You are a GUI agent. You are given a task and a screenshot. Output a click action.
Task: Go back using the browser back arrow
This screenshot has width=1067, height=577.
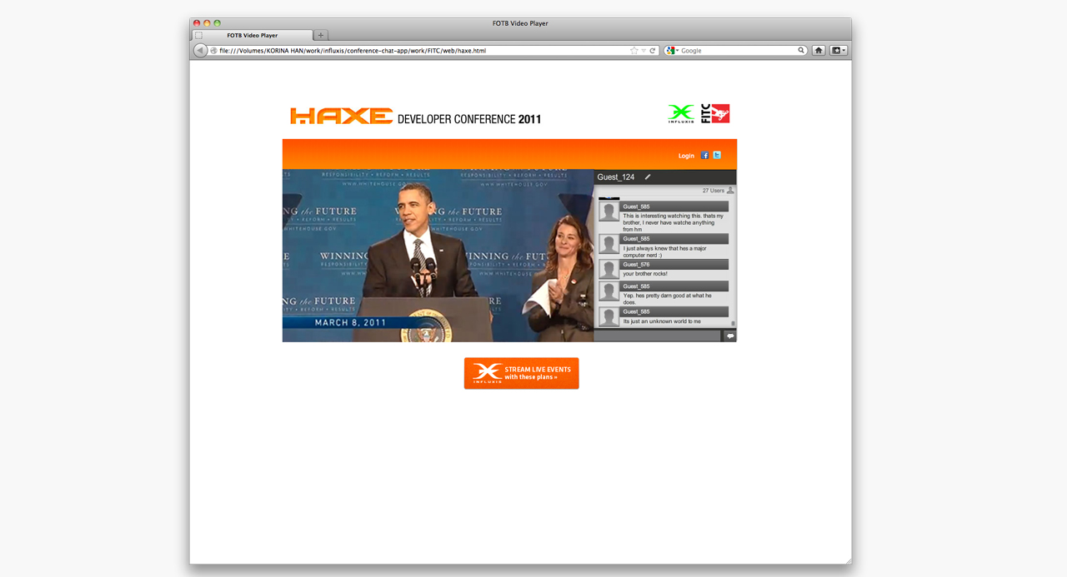coord(200,51)
